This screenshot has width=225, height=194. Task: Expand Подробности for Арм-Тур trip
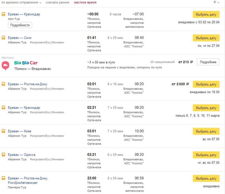20,25
